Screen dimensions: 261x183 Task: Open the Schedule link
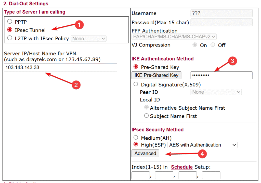[x=182, y=167]
